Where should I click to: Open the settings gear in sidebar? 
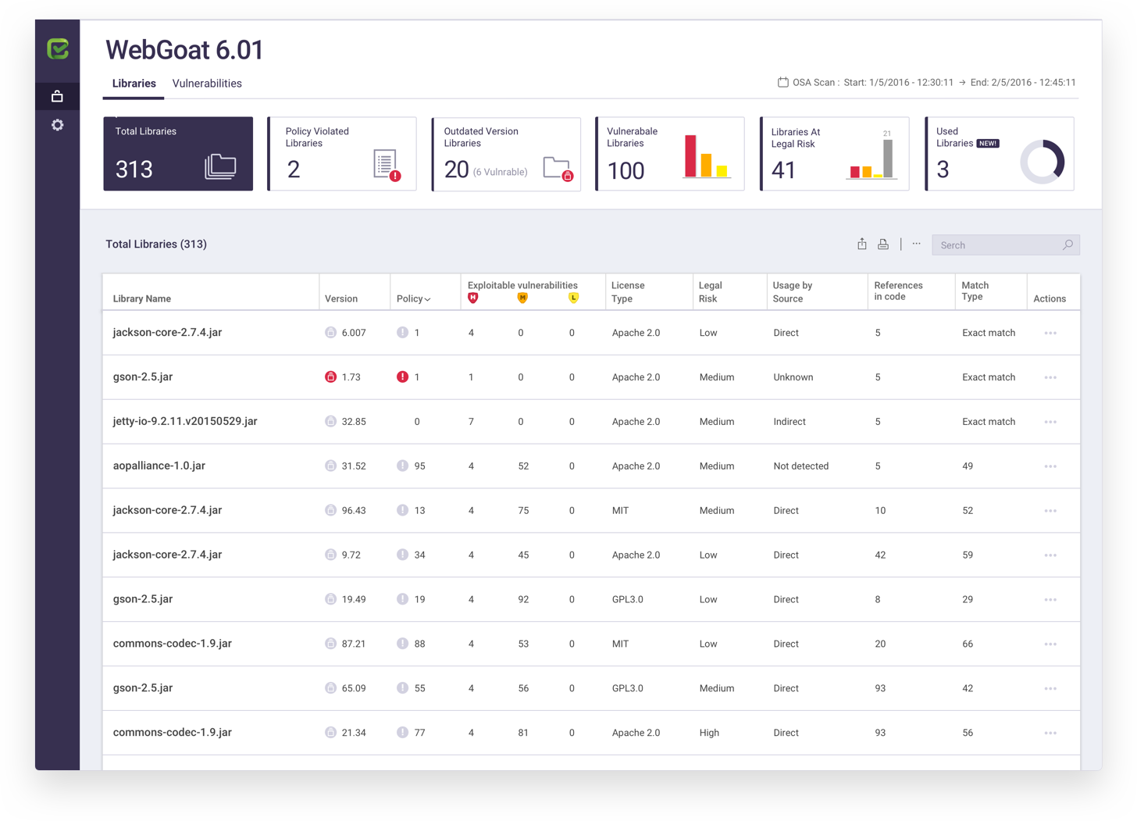pyautogui.click(x=57, y=125)
